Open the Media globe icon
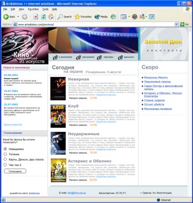 point(97,17)
